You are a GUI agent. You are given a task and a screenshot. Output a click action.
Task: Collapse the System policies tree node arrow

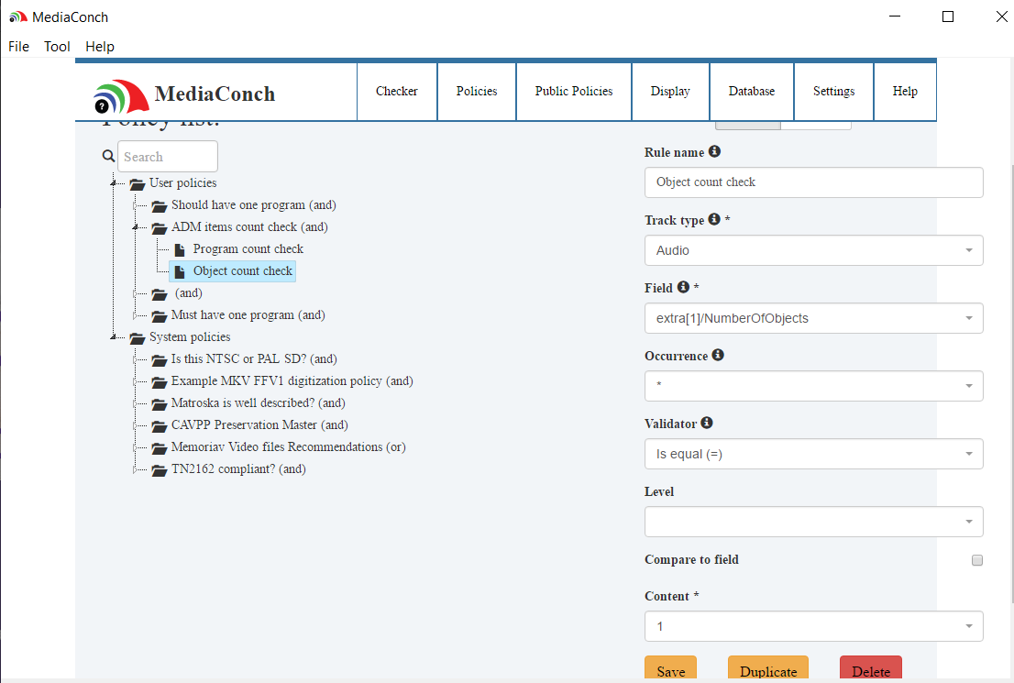point(113,337)
